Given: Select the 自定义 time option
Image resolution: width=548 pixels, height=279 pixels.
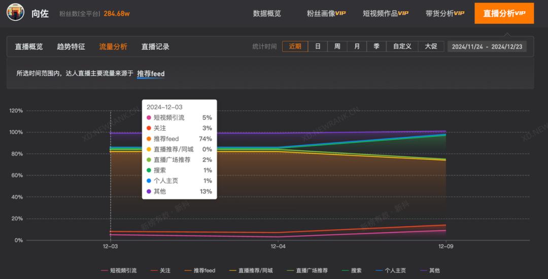Looking at the screenshot, I should pyautogui.click(x=402, y=46).
